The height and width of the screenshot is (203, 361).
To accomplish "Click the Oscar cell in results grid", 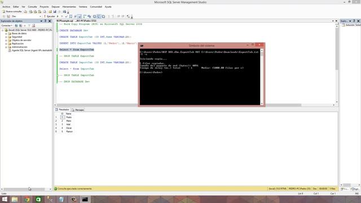I will pyautogui.click(x=69, y=128).
